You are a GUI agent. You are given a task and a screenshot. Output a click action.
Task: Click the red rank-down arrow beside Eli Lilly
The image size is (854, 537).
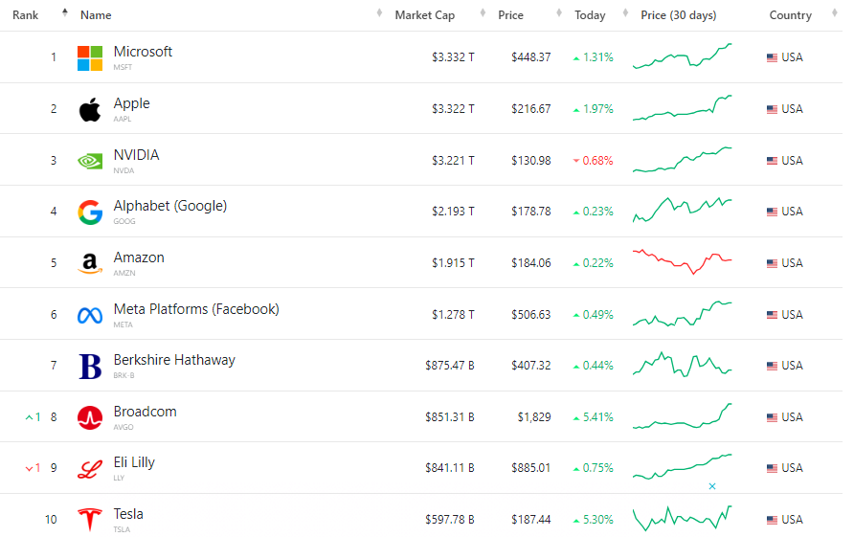pos(29,468)
